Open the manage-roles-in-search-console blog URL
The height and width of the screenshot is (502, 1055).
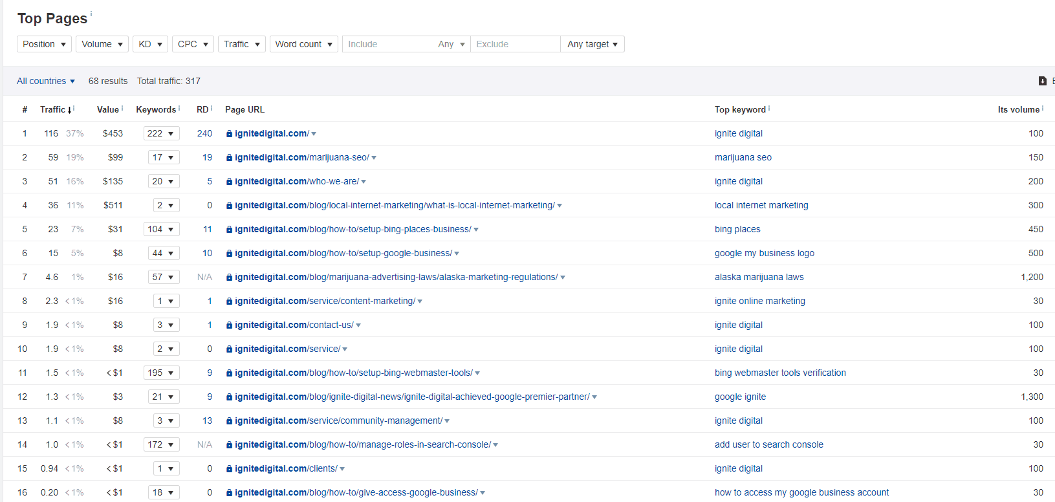tap(363, 444)
